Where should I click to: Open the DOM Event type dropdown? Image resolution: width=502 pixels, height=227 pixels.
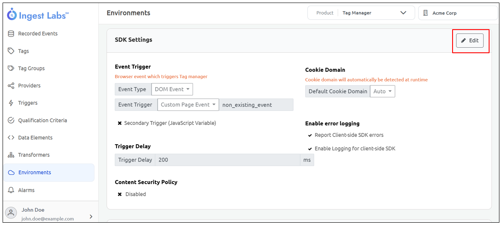[172, 89]
